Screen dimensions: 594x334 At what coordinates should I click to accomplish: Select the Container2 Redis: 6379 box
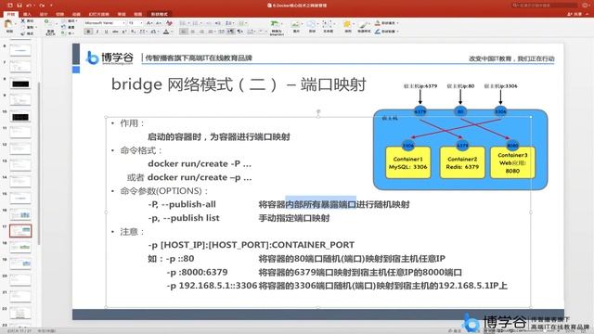click(x=462, y=162)
